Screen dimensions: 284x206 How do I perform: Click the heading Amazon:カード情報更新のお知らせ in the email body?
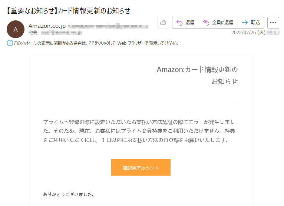pyautogui.click(x=197, y=75)
